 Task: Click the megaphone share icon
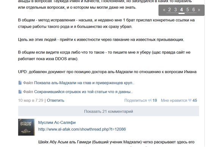coord(150,100)
